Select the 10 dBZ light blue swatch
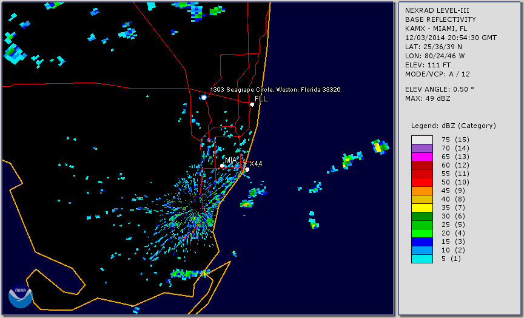This screenshot has width=524, height=318. pyautogui.click(x=422, y=250)
